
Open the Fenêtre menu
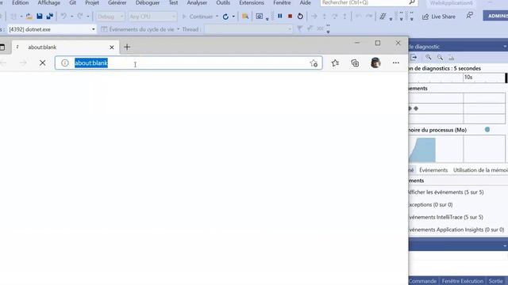(x=282, y=2)
